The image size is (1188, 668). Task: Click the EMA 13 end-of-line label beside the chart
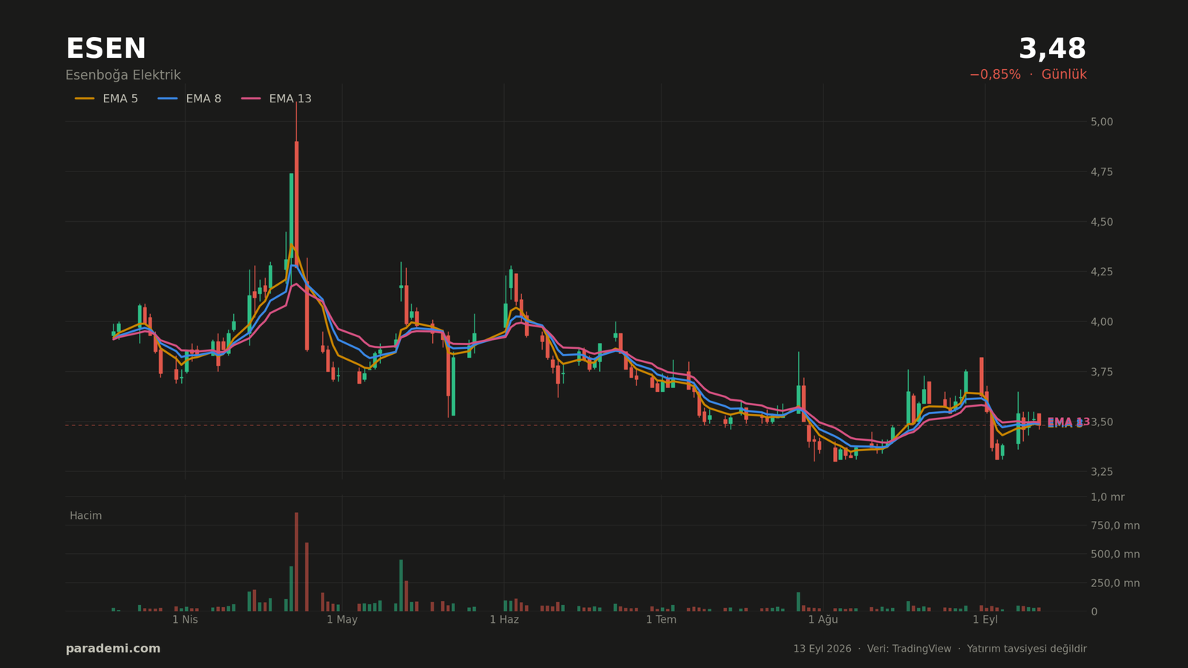click(1068, 422)
